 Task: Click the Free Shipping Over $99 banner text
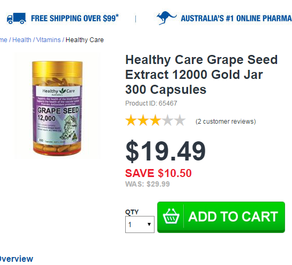(75, 18)
